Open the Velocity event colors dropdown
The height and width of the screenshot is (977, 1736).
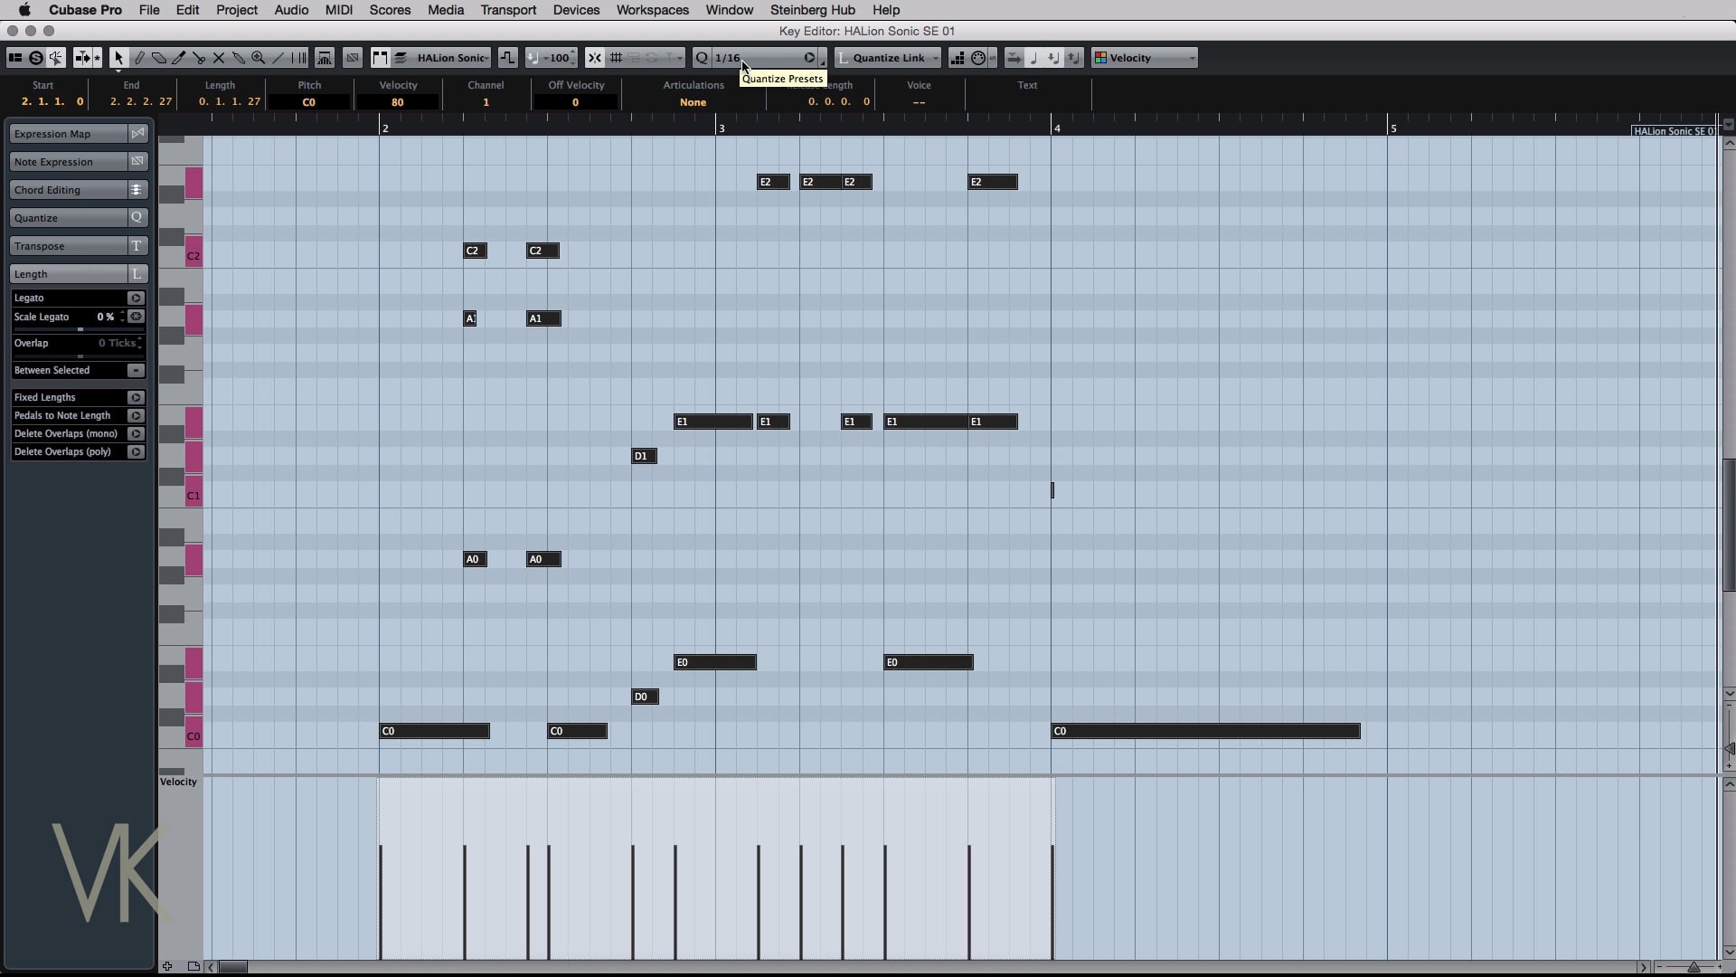pos(1145,58)
